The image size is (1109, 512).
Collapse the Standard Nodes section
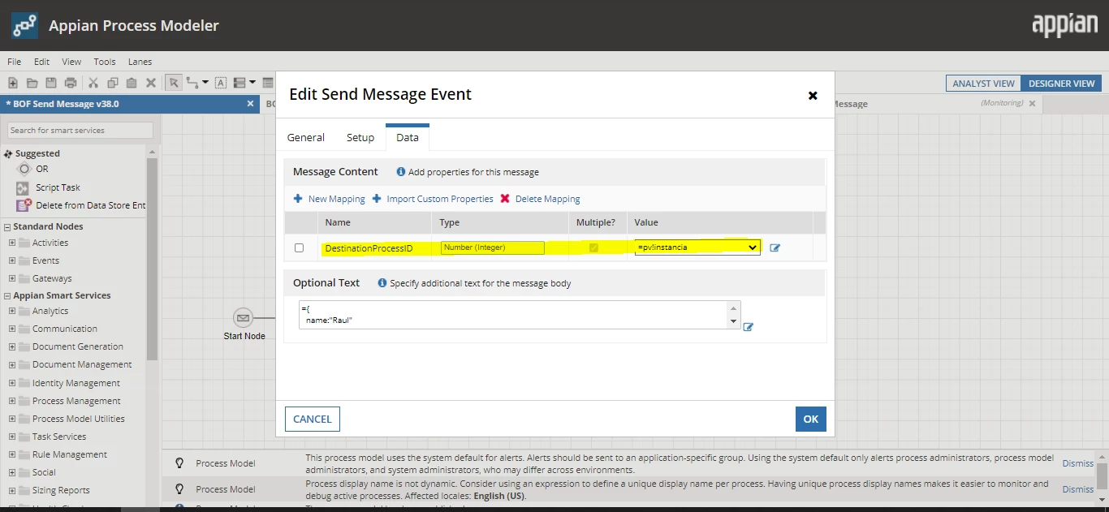point(7,226)
